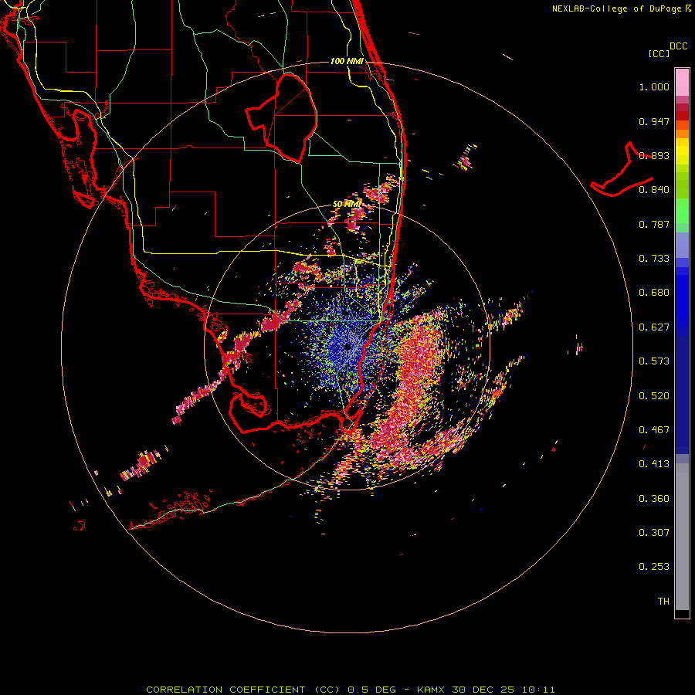This screenshot has height=695, width=695.
Task: Select the 0.360 color scale value
Action: click(x=654, y=499)
